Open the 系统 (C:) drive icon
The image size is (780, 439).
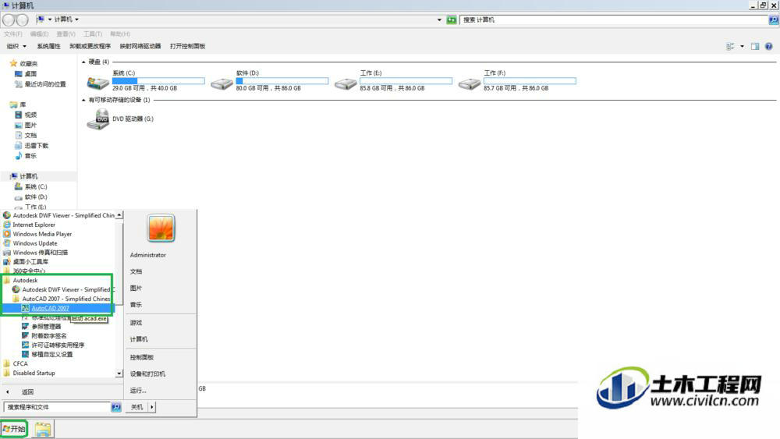coord(98,83)
